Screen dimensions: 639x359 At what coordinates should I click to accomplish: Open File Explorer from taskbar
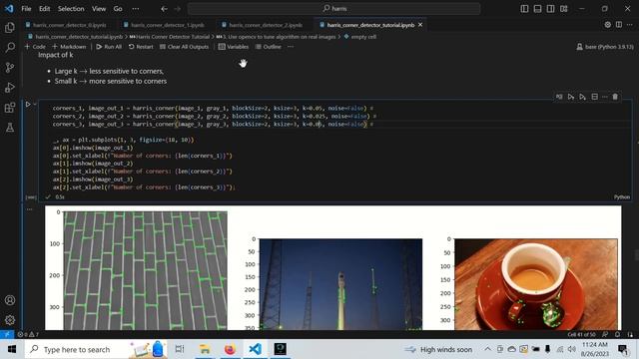[205, 349]
